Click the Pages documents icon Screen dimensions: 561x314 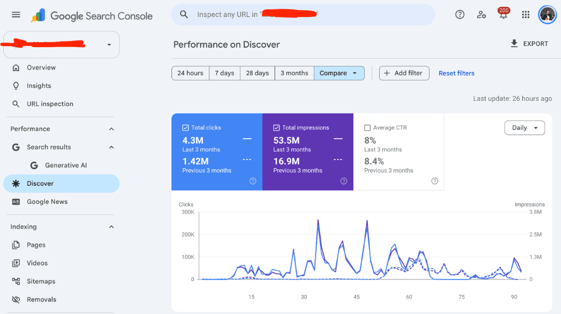click(16, 245)
